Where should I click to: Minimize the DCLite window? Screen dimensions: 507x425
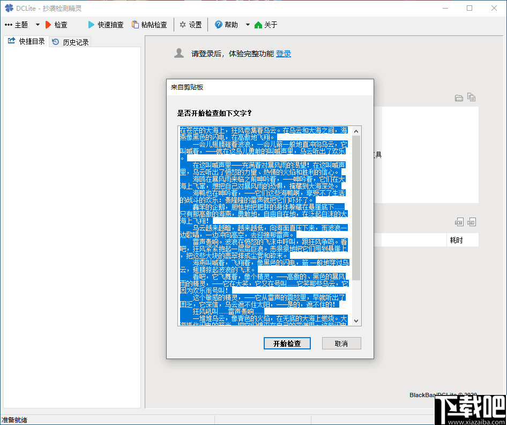coord(445,8)
